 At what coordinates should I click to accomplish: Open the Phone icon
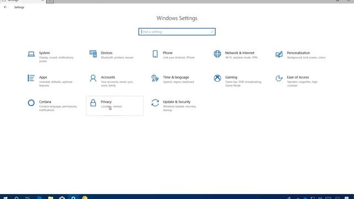click(x=155, y=54)
